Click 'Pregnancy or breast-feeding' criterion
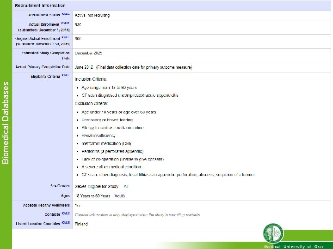Screen dimensions: 333x249 click(x=107, y=120)
